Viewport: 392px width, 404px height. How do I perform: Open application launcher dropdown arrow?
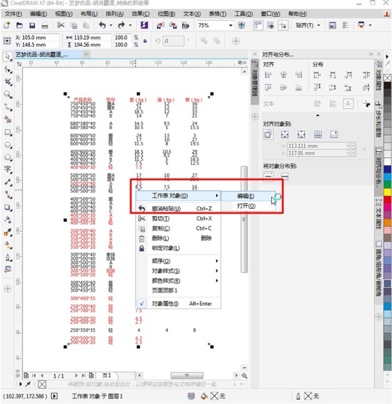[x=370, y=25]
